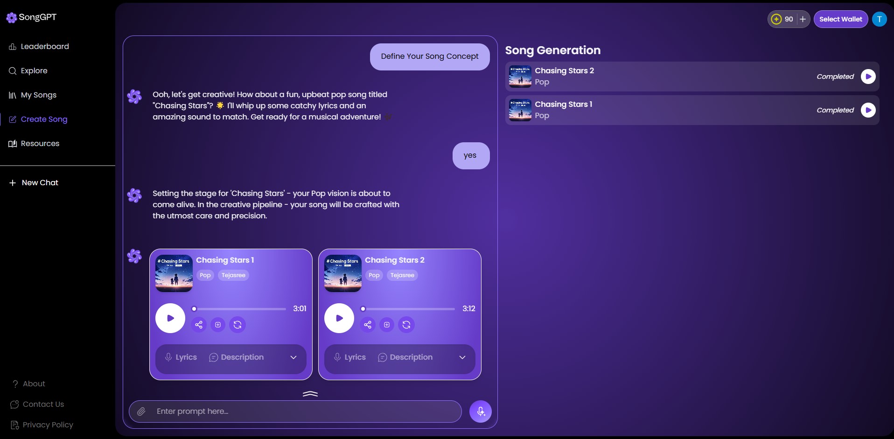The height and width of the screenshot is (439, 894).
Task: Click Define Your Song Concept bubble
Action: [x=430, y=56]
